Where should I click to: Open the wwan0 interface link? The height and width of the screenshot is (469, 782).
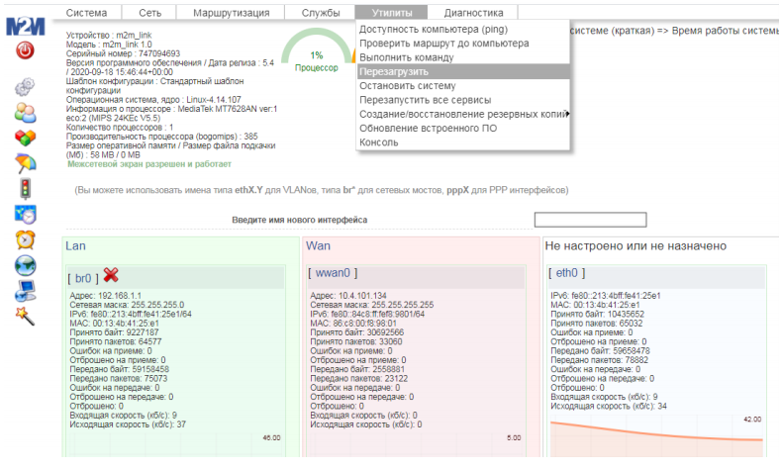point(333,272)
